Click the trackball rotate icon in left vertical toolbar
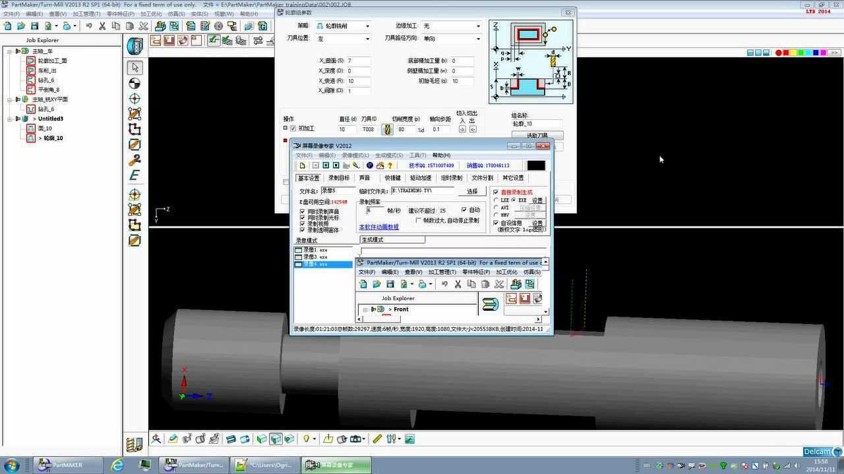The width and height of the screenshot is (844, 474). (135, 84)
